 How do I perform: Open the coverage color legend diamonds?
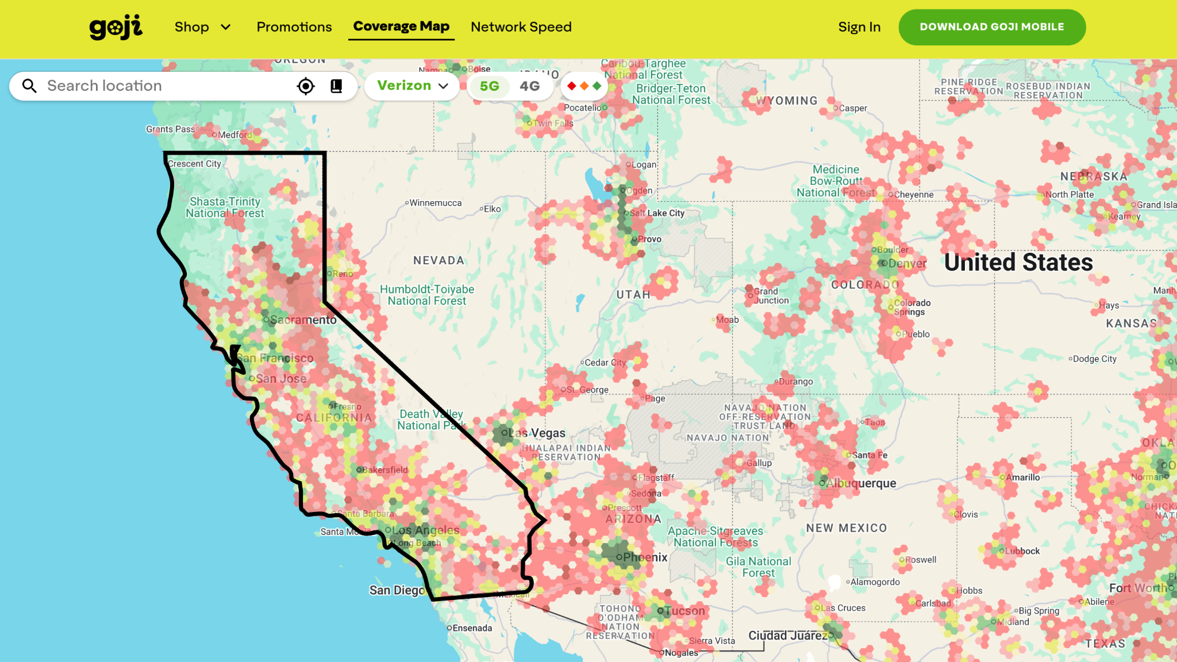(584, 86)
